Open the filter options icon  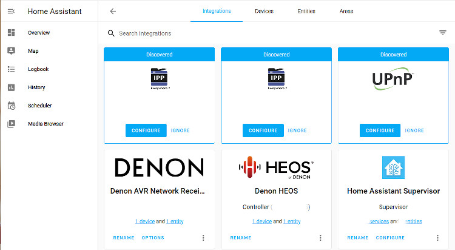pos(442,33)
